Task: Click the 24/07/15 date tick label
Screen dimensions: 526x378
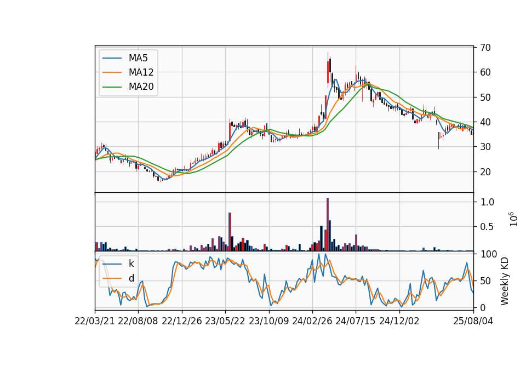Action: click(356, 321)
